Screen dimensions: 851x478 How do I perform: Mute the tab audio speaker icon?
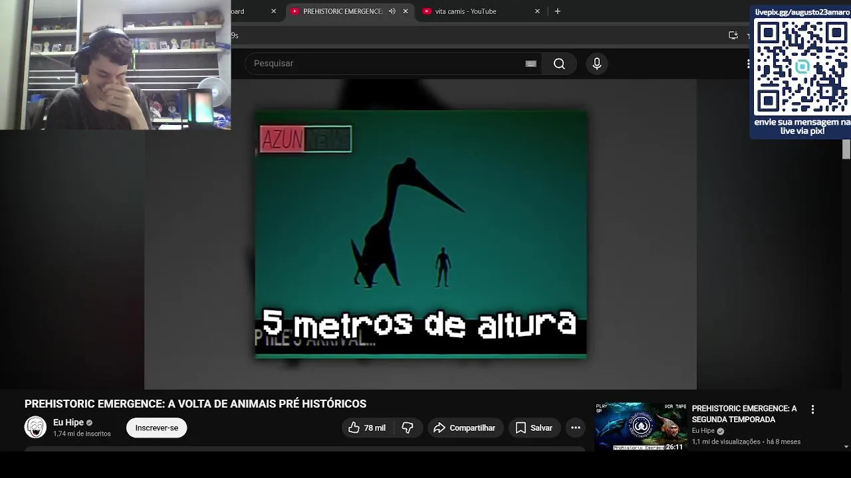coord(392,11)
